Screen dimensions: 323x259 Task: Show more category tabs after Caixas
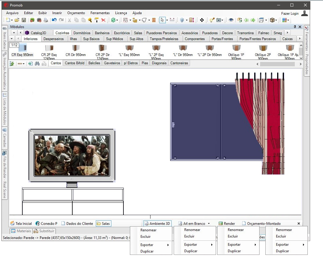(x=300, y=38)
